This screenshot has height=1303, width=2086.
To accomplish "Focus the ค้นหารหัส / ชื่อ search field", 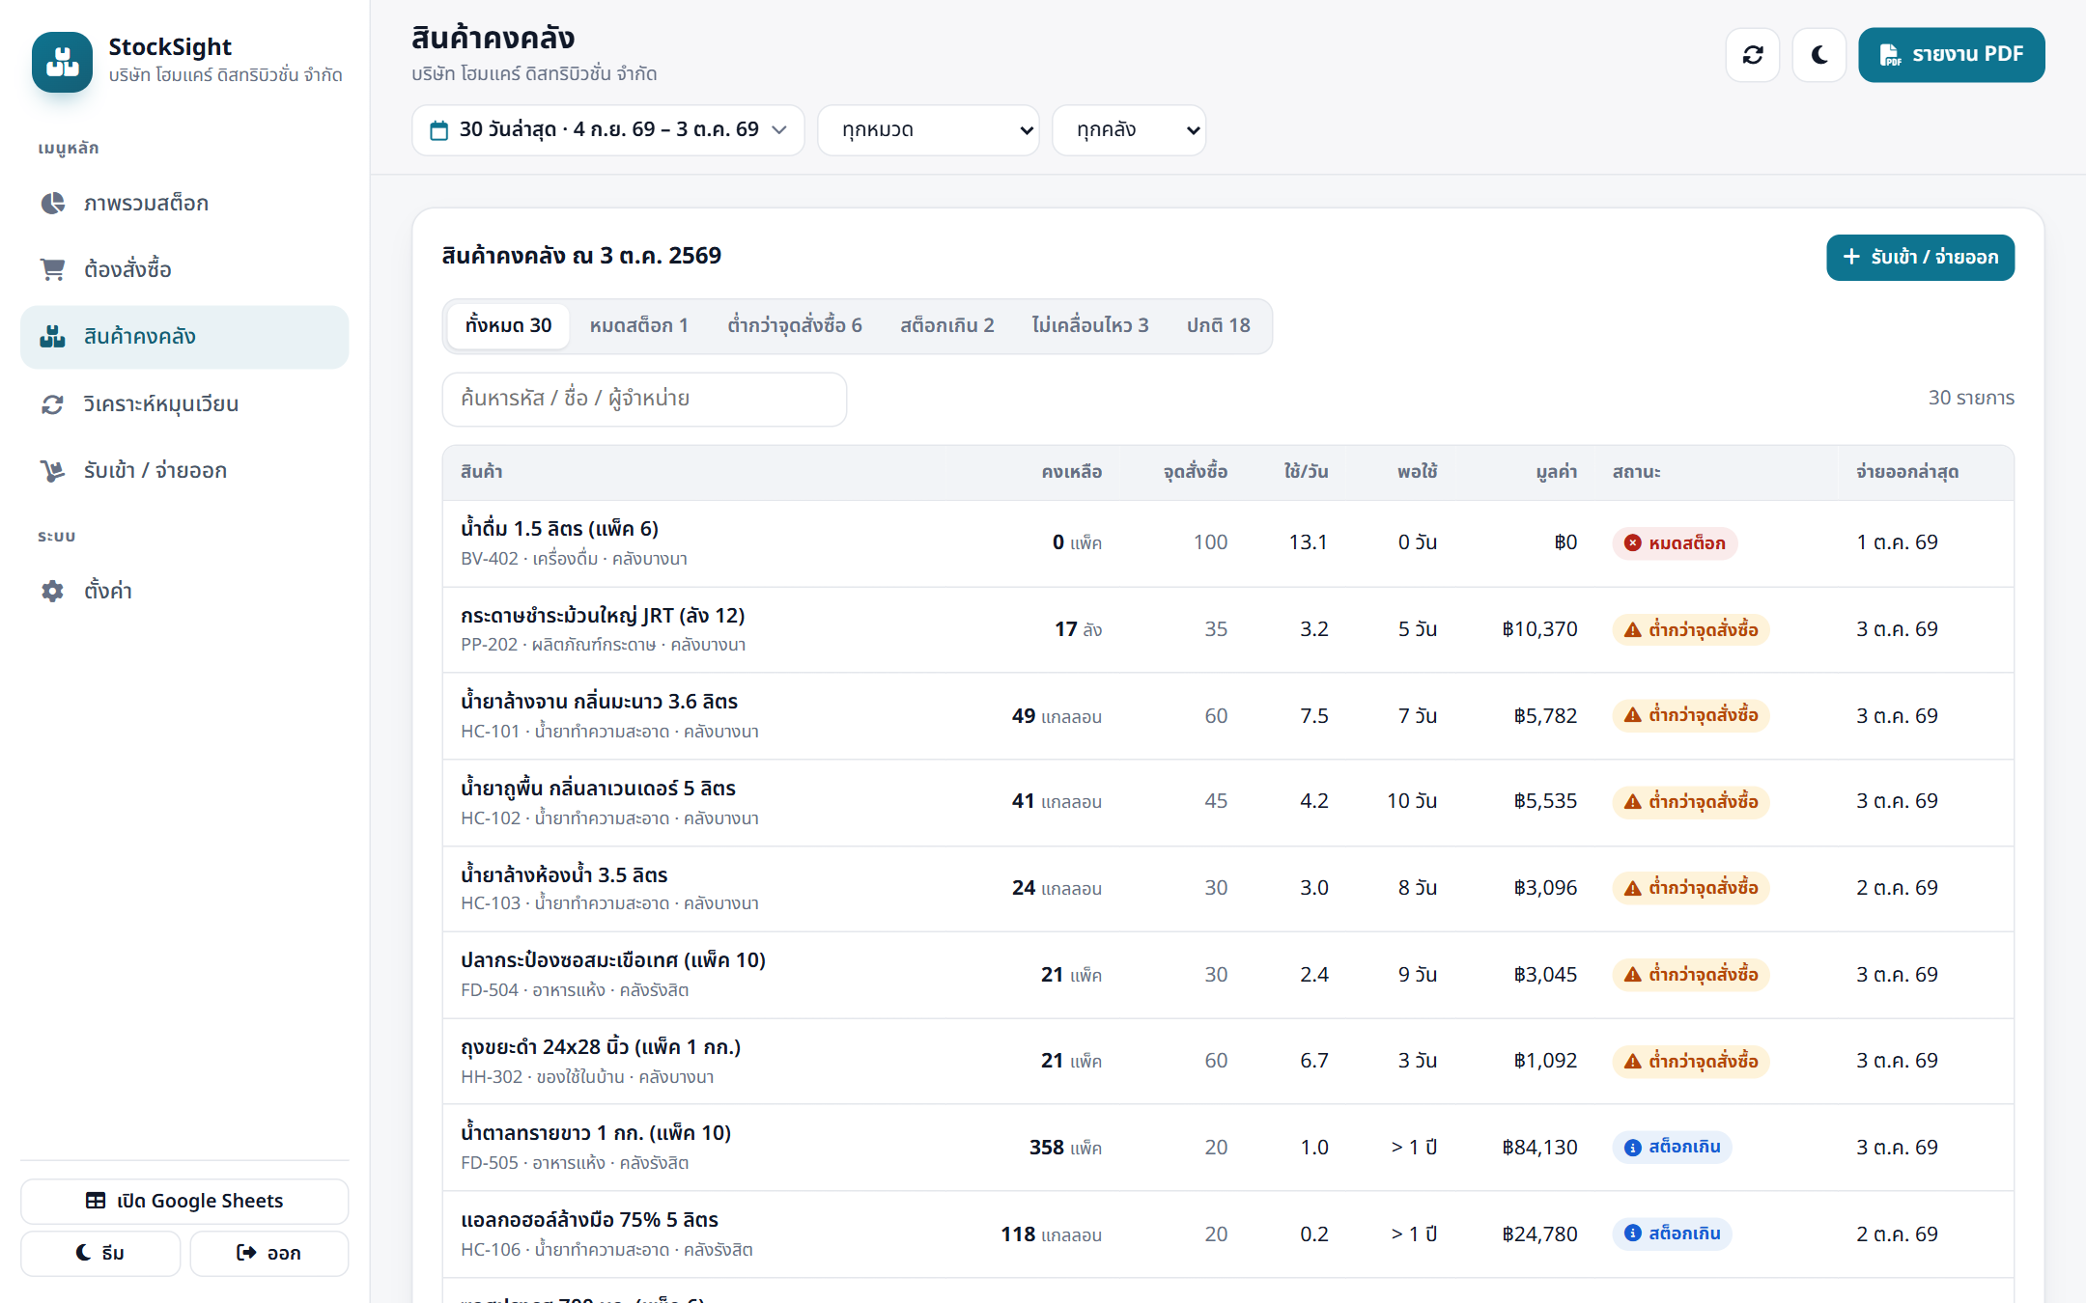I will click(644, 400).
